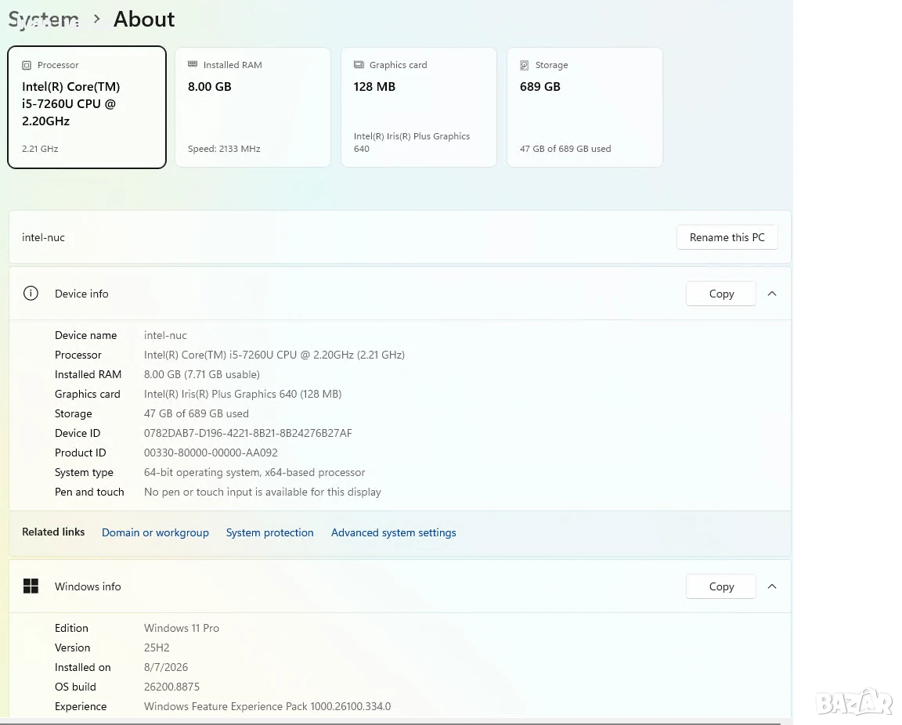The height and width of the screenshot is (725, 902).
Task: Click Windows Feature Experience Pack text
Action: pyautogui.click(x=268, y=706)
